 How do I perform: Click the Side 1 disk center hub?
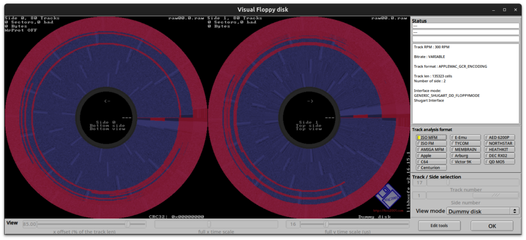[310, 117]
